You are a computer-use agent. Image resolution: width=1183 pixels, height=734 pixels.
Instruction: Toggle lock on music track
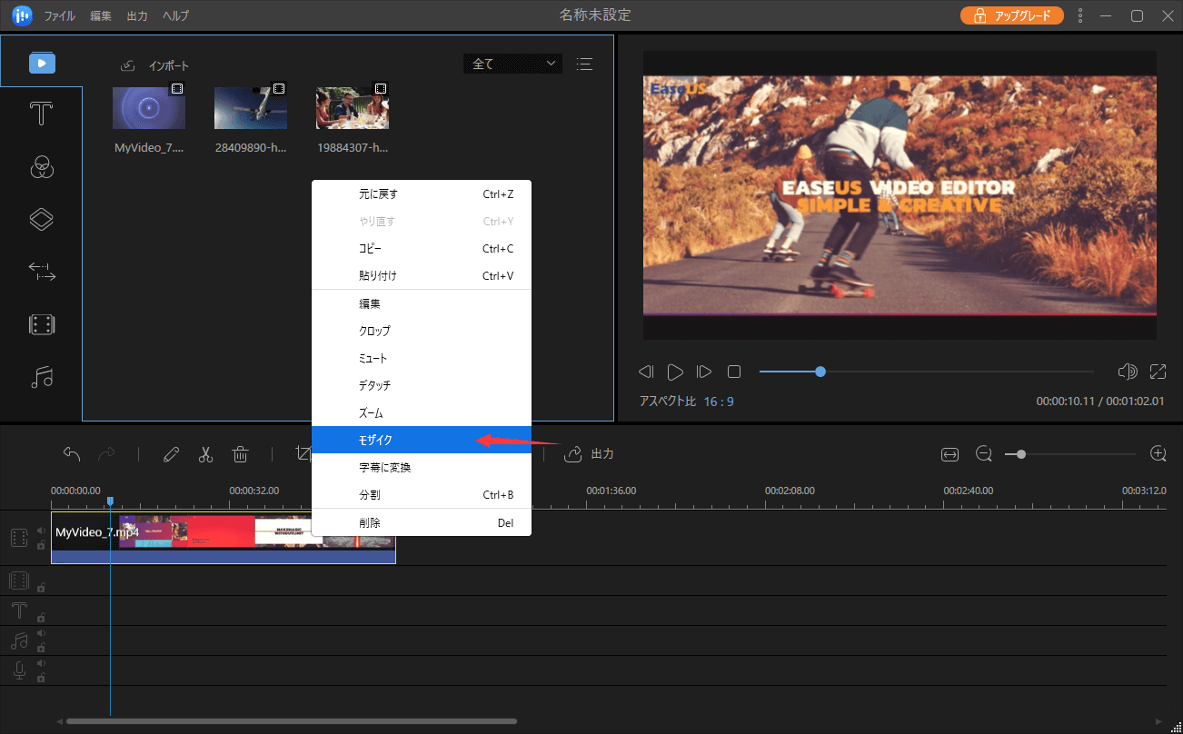(41, 648)
